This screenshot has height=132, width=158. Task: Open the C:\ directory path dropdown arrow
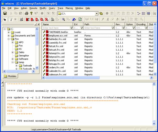[97, 13]
